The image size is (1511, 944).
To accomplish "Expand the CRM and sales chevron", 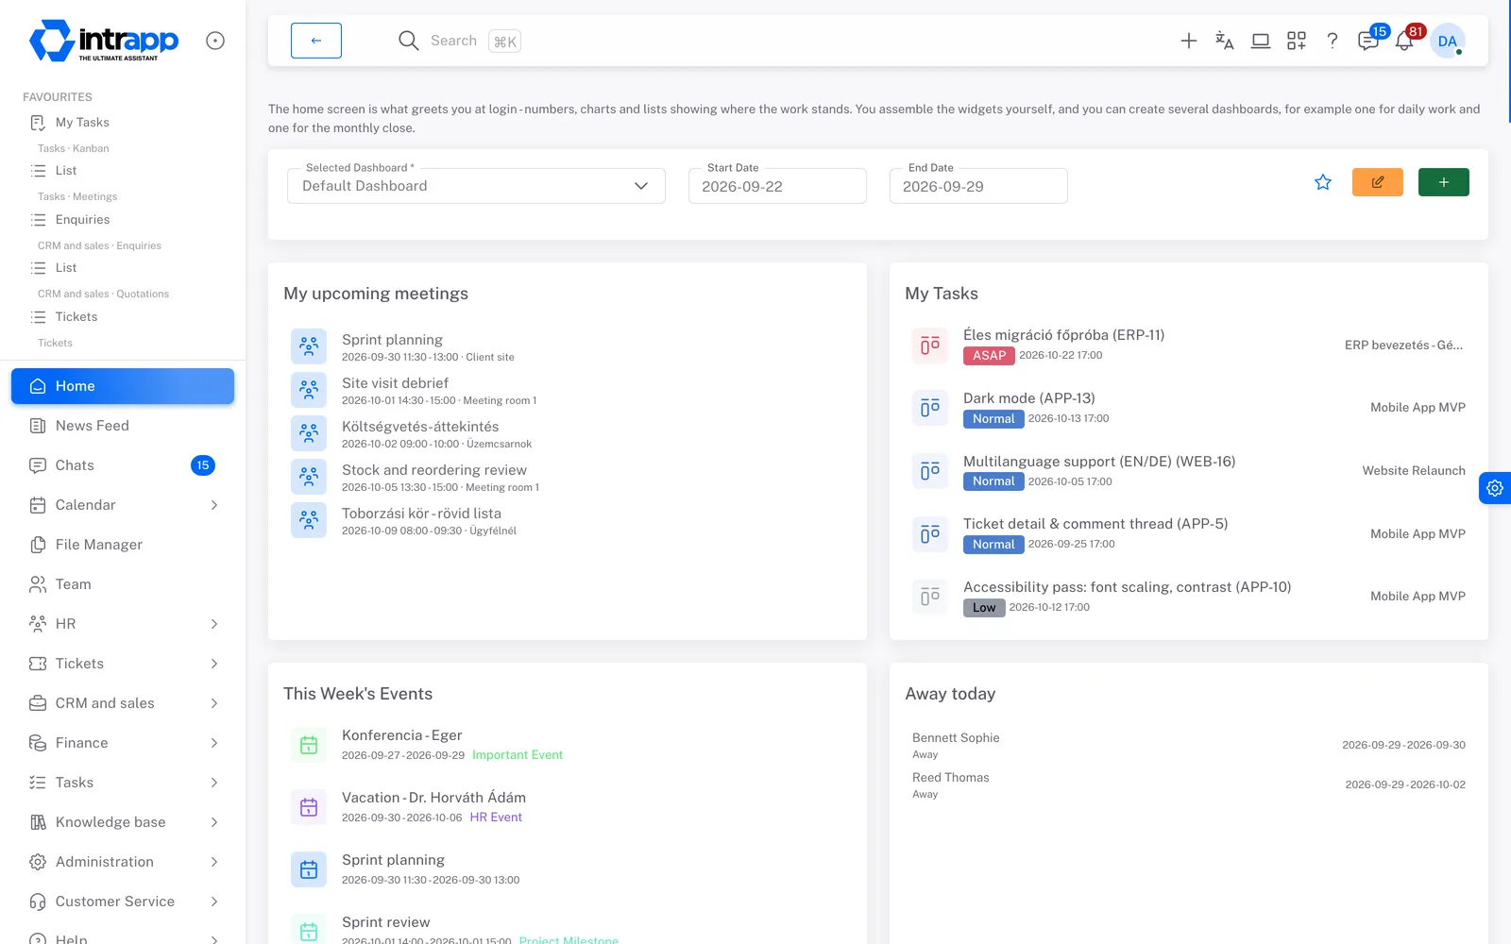I will (214, 703).
